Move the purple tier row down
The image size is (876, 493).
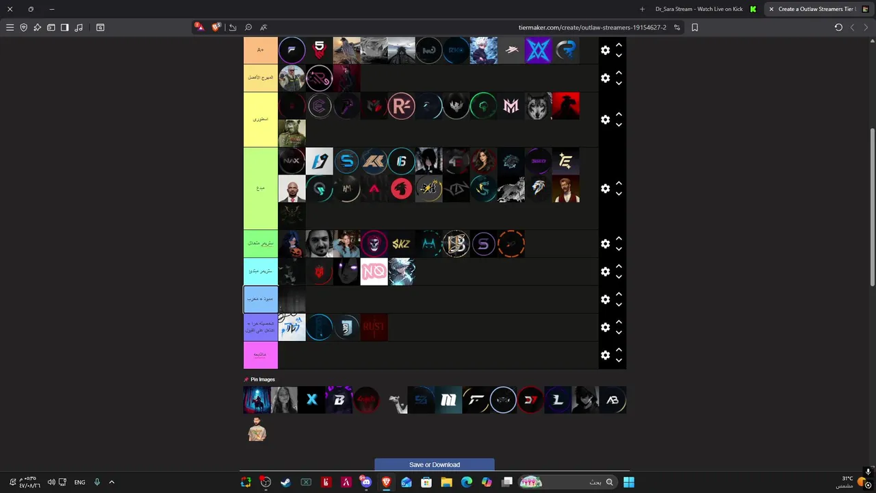click(619, 333)
